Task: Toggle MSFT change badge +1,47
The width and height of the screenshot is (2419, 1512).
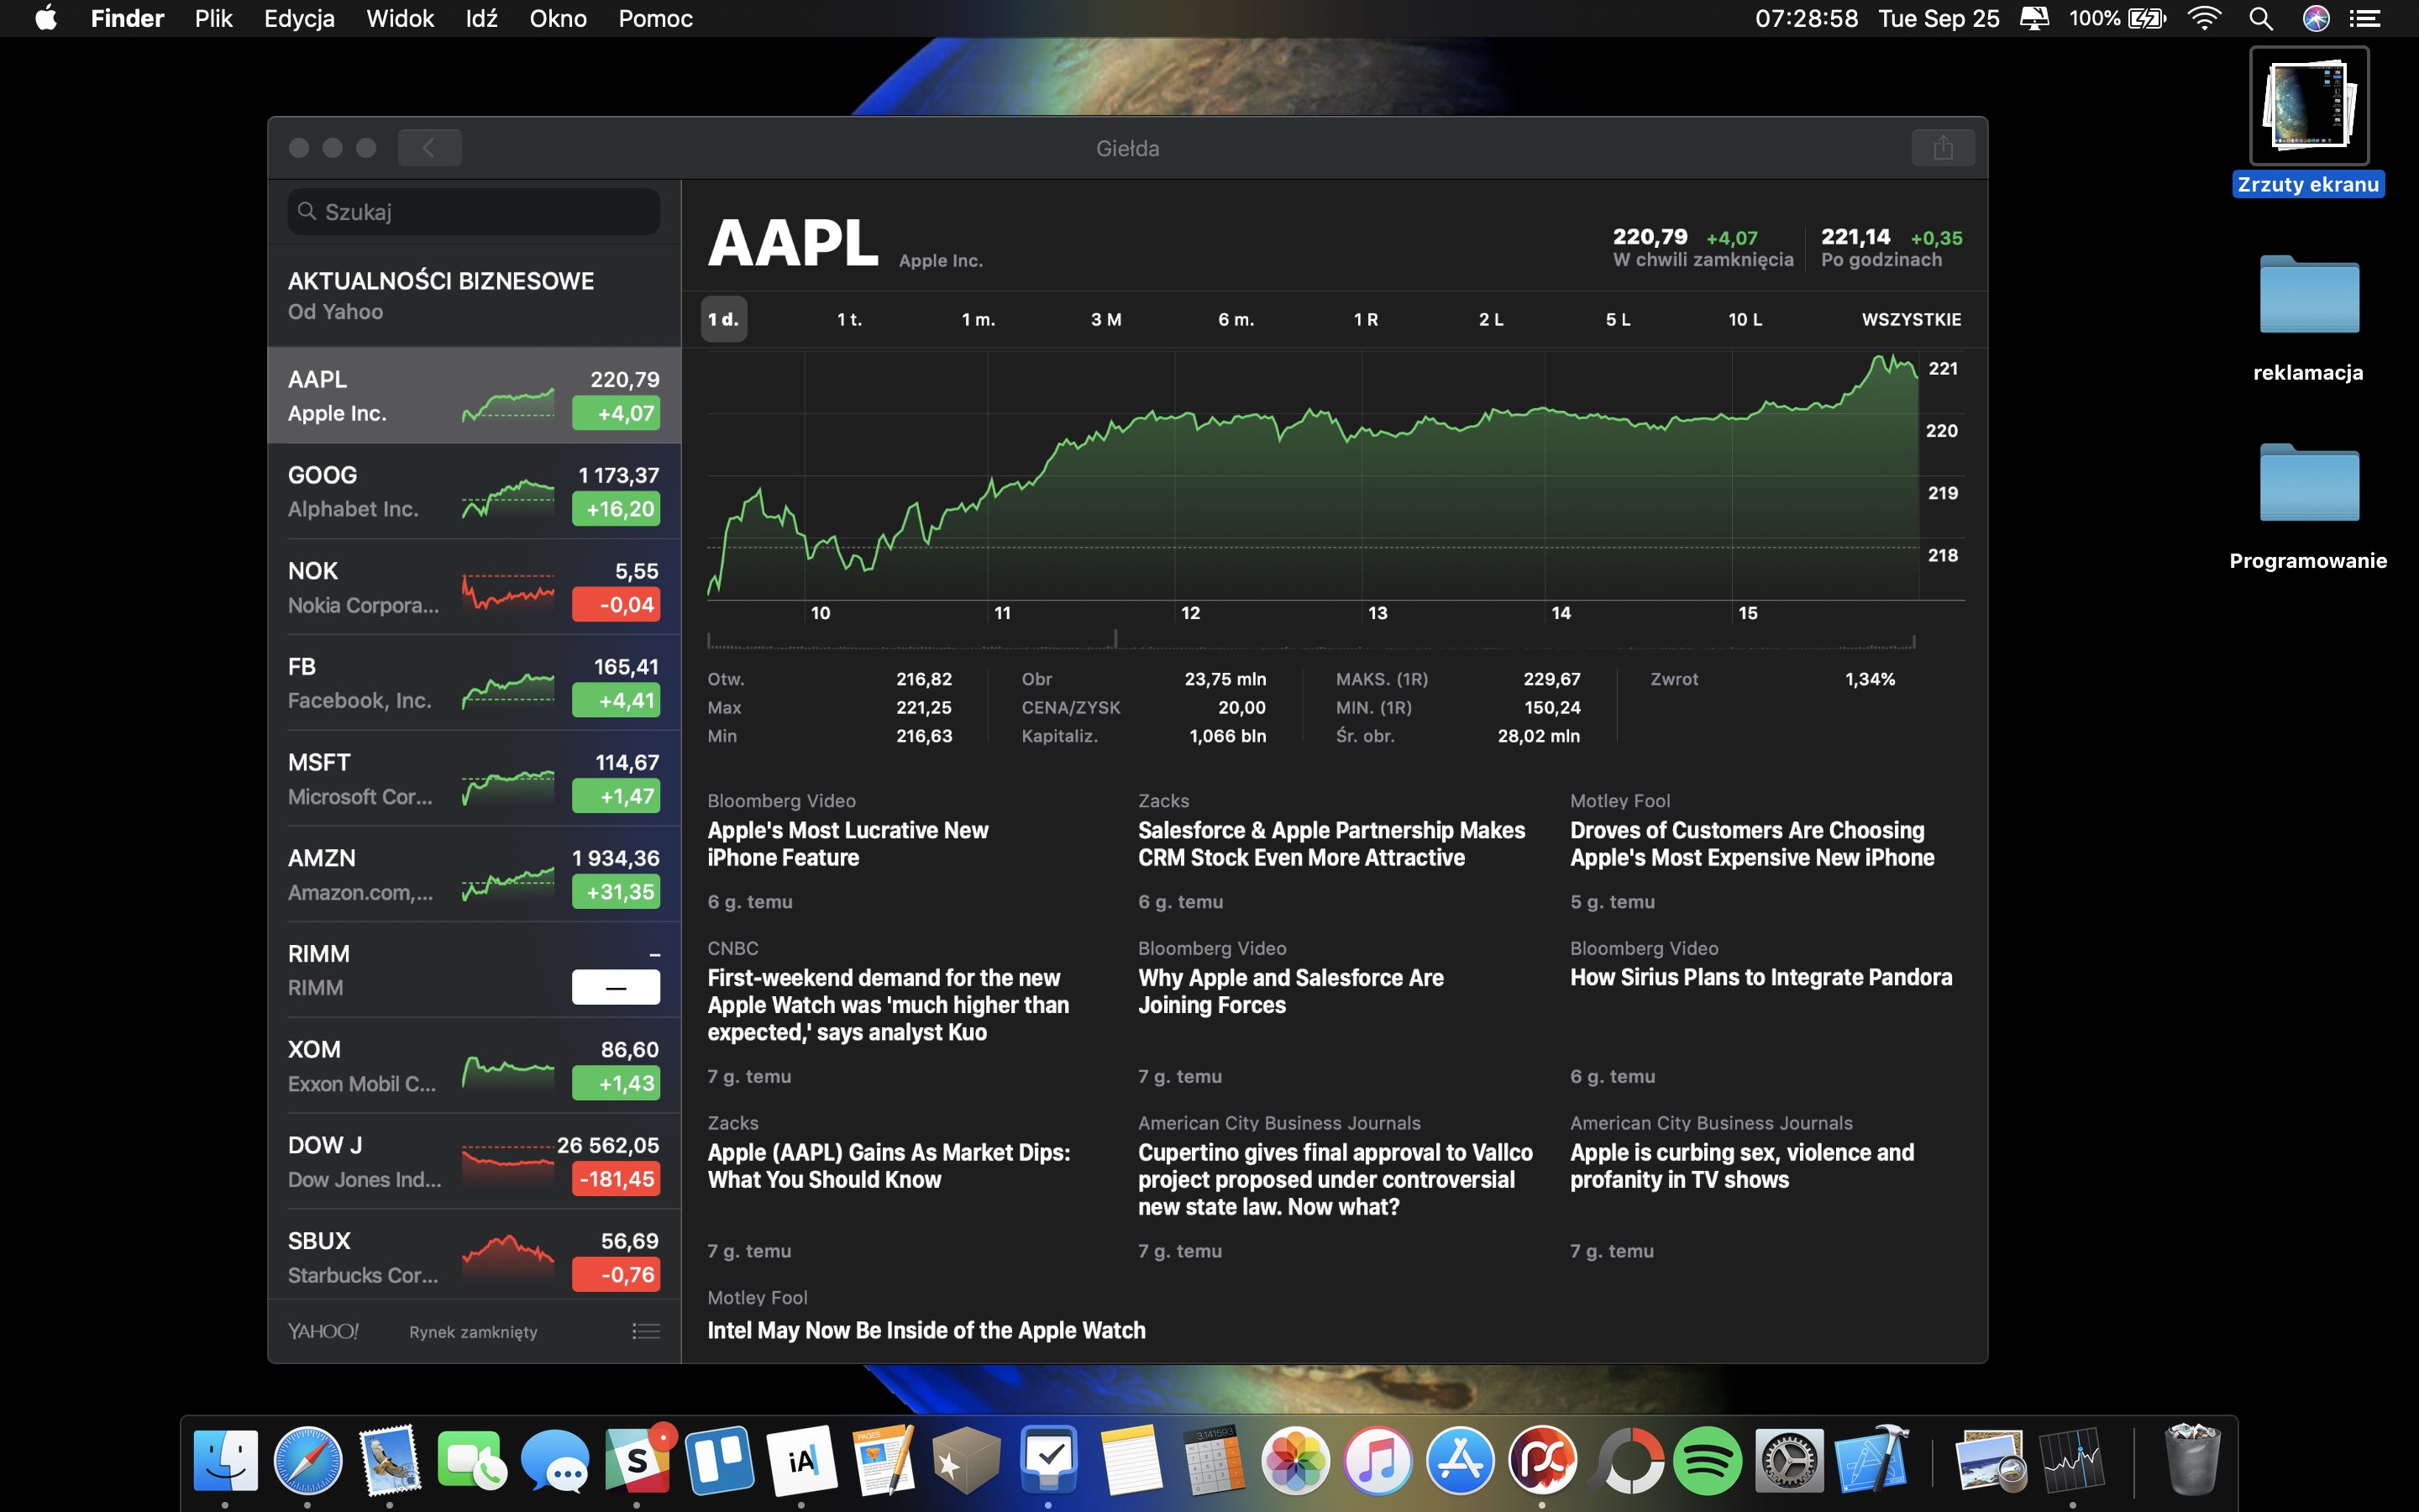Action: pos(616,796)
